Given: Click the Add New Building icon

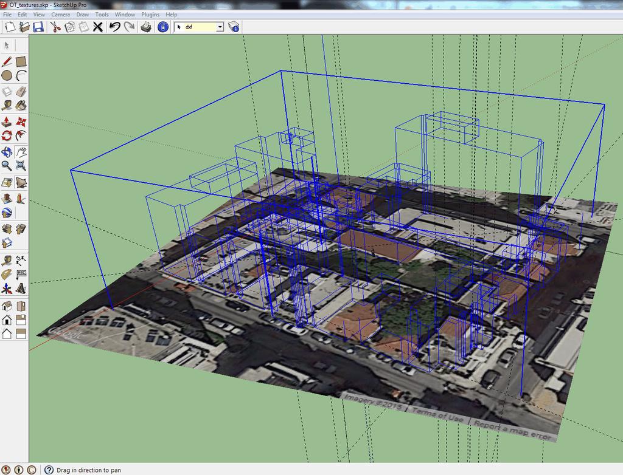Looking at the screenshot, I should coord(7,199).
